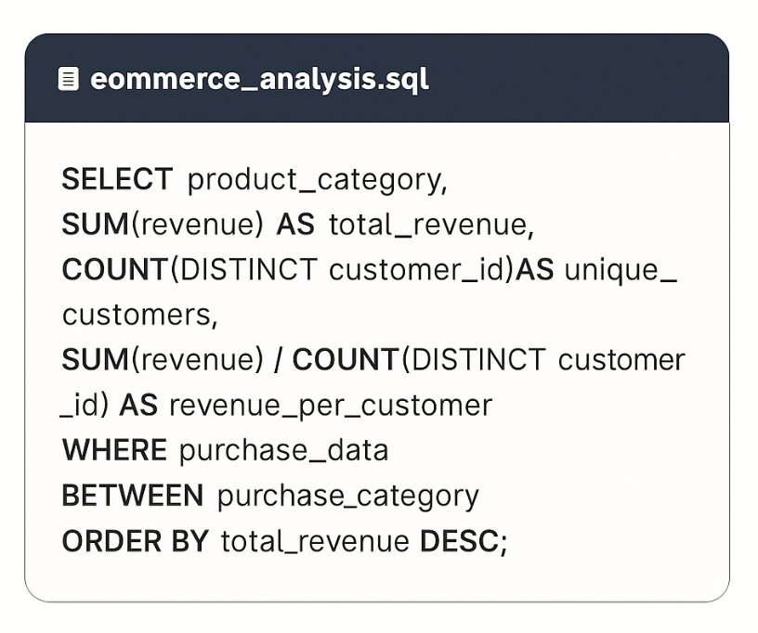758x633 pixels.
Task: Click the bold COUNT keyword on line three
Action: 114,269
